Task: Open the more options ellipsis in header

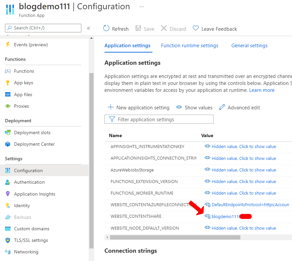Action: (x=142, y=7)
